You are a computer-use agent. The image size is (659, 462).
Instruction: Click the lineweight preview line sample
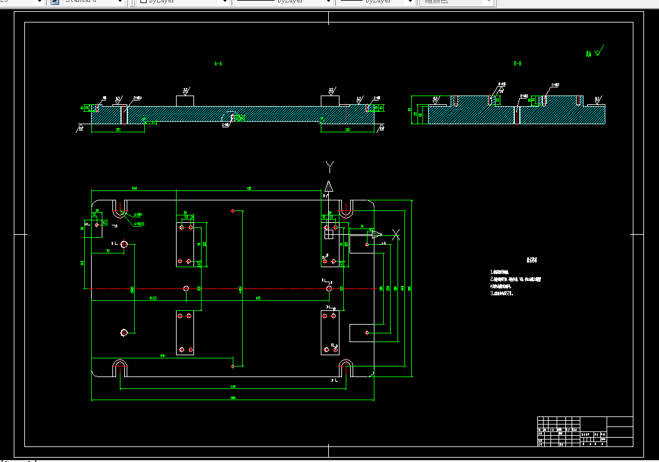[351, 1]
